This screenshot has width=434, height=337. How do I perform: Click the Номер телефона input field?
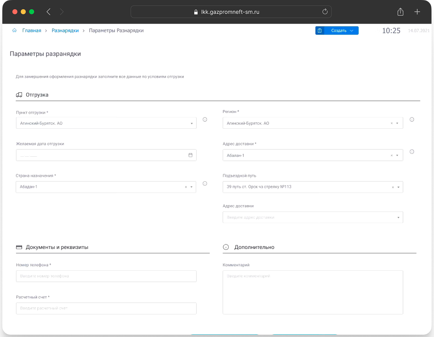point(106,276)
